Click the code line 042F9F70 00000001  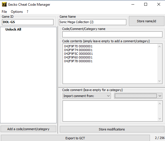(78, 46)
